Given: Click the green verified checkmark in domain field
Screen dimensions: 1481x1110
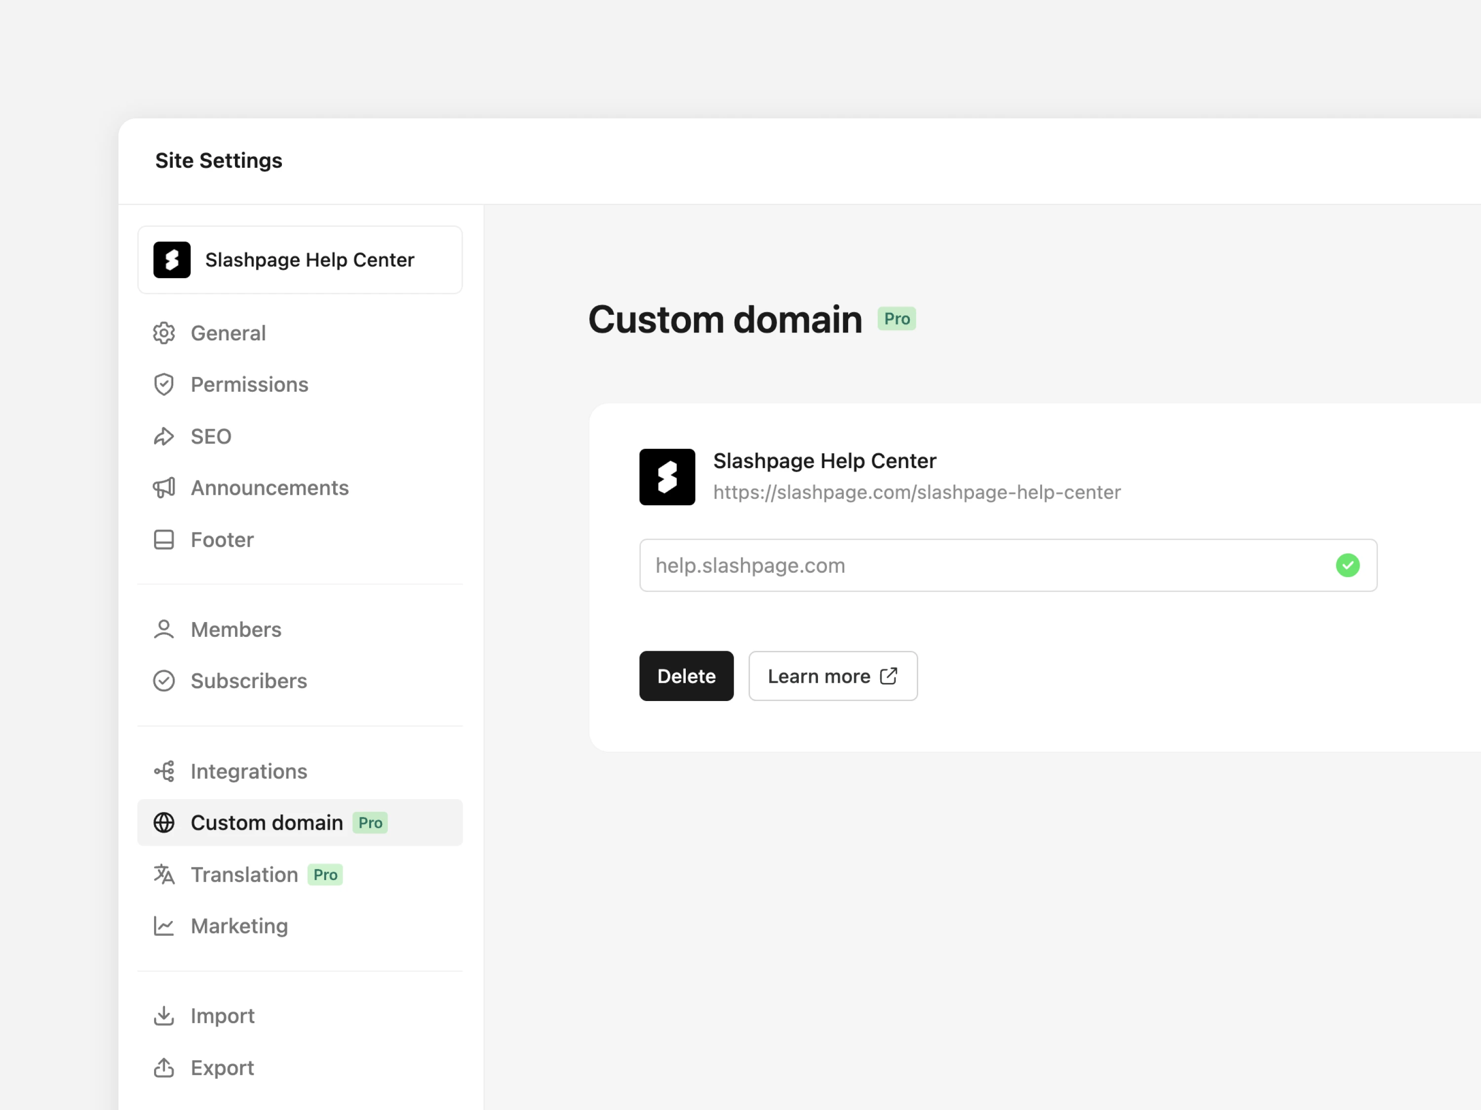Looking at the screenshot, I should (1348, 565).
